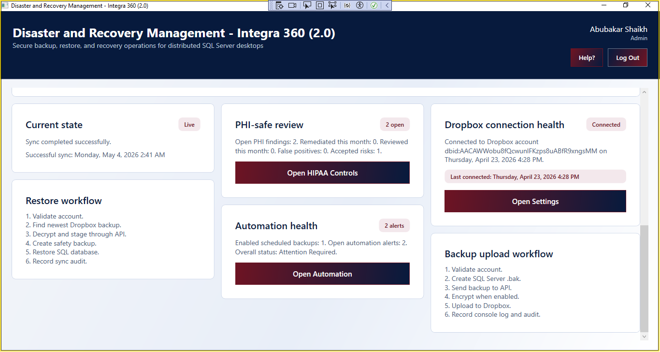Enable Track Focused Element tool
The width and height of the screenshot is (660, 352).
[x=332, y=5]
